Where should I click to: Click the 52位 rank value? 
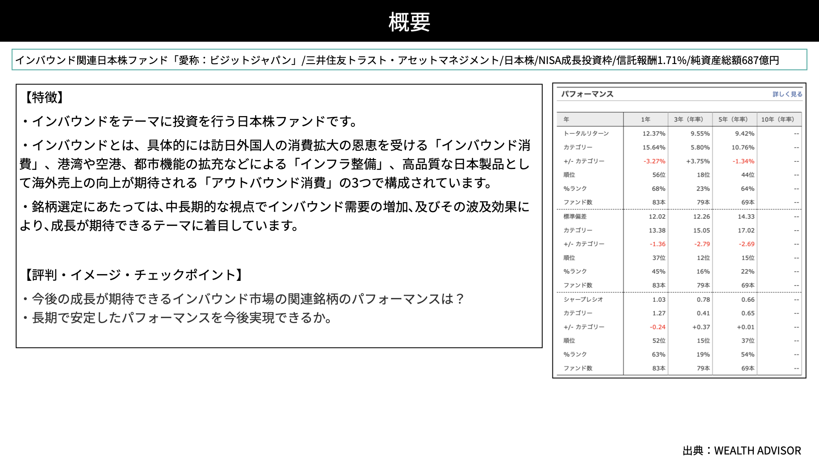[659, 341]
